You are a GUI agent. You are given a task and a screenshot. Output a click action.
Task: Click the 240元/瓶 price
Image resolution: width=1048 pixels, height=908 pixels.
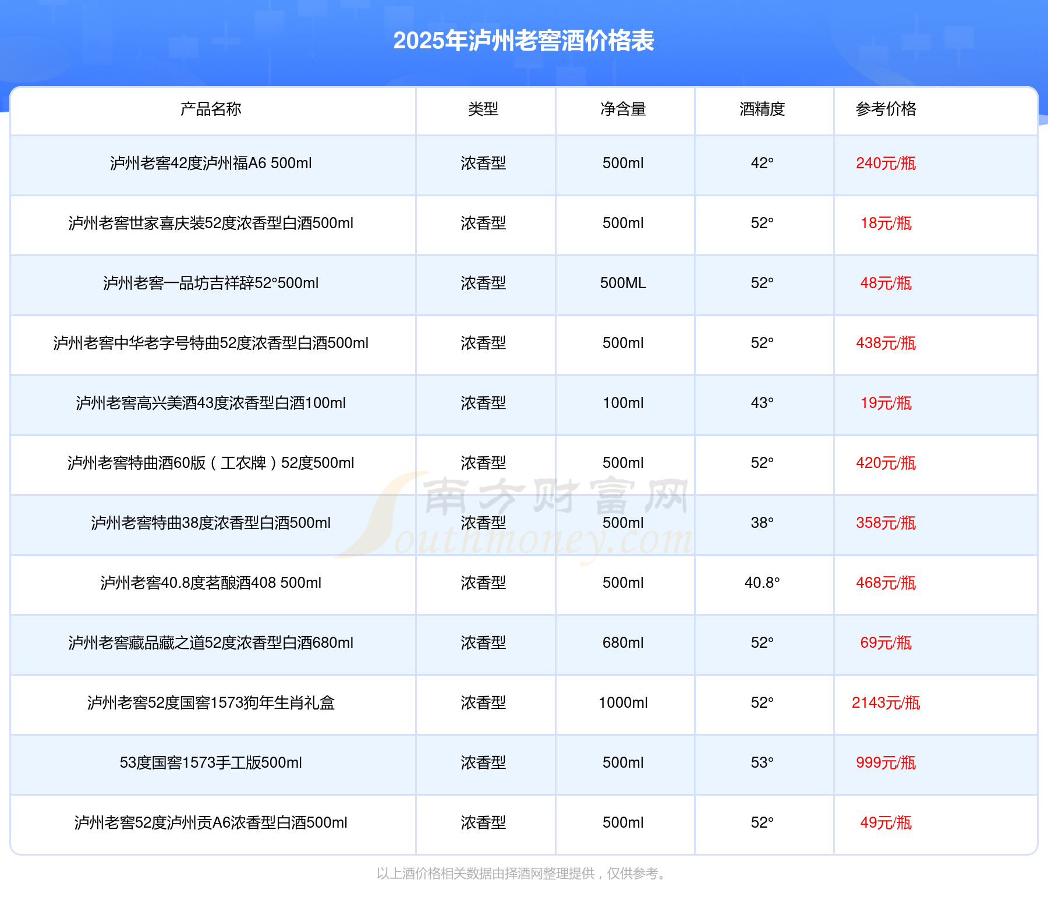point(886,163)
